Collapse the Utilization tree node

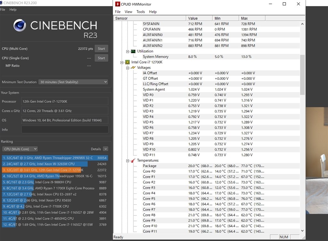pos(128,51)
